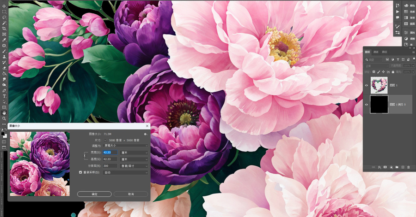This screenshot has height=217, width=416.
Task: Open the 调整为 preset dropdown
Action: (125, 146)
